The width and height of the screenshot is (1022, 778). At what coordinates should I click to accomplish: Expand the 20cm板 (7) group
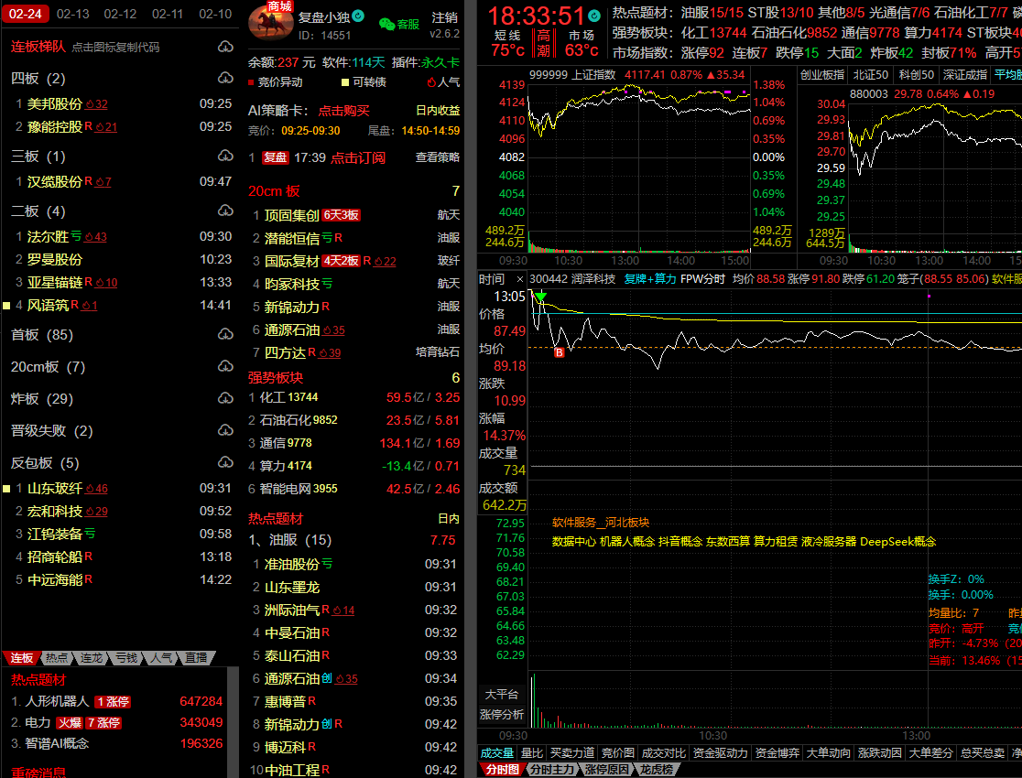pos(48,366)
